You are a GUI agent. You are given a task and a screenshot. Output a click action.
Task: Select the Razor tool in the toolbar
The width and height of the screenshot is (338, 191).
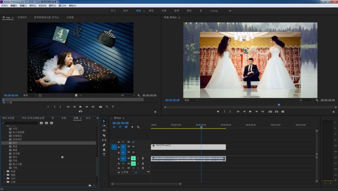click(104, 135)
